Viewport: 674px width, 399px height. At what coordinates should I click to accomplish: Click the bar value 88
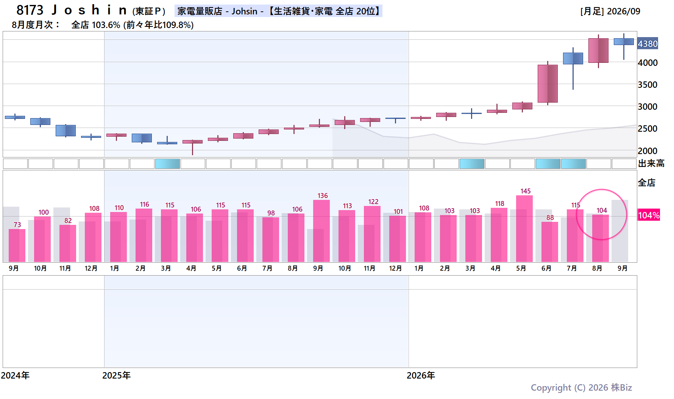[x=550, y=218]
